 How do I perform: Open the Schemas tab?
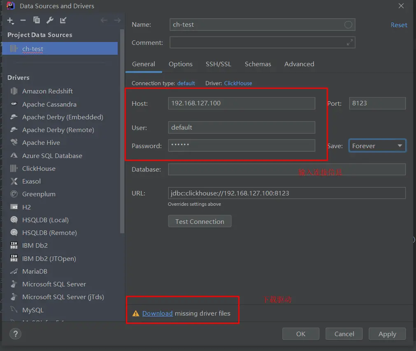(x=258, y=64)
